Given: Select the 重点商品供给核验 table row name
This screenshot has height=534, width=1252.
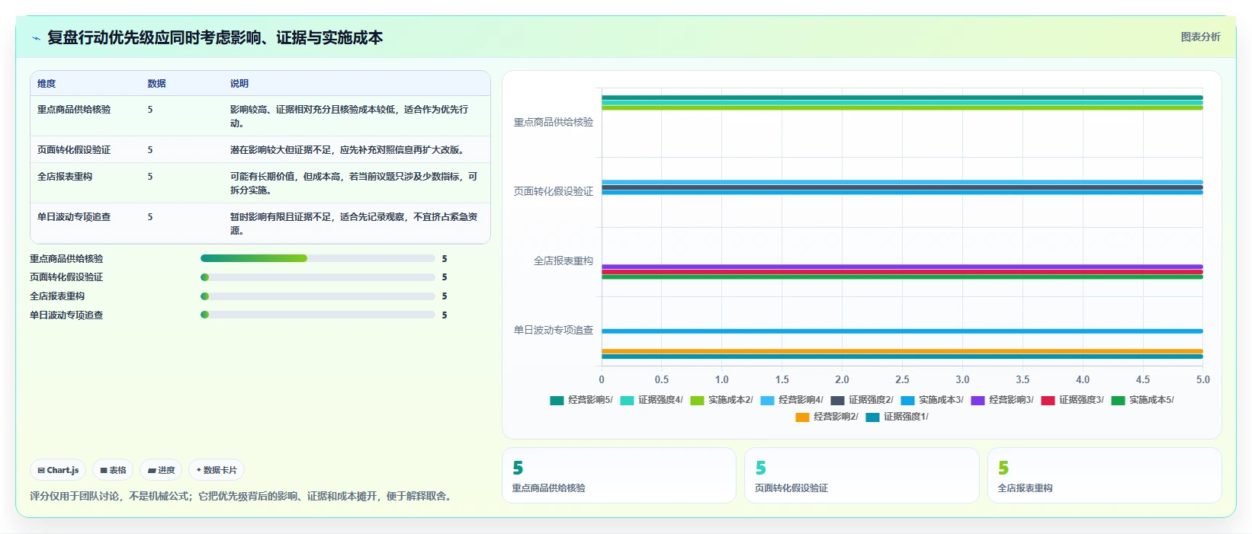Looking at the screenshot, I should tap(74, 110).
